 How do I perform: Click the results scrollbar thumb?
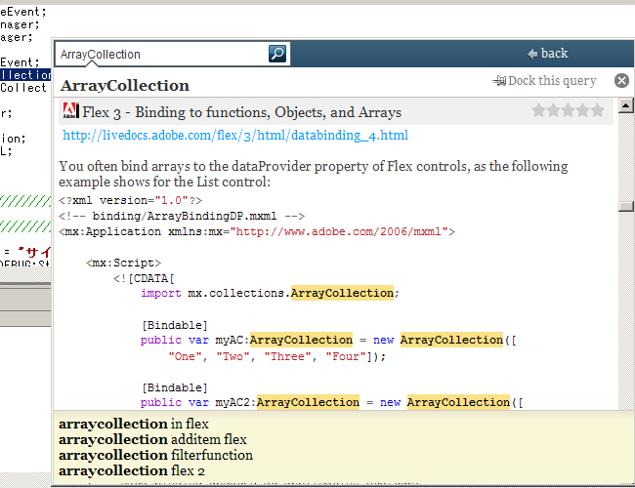pyautogui.click(x=625, y=206)
